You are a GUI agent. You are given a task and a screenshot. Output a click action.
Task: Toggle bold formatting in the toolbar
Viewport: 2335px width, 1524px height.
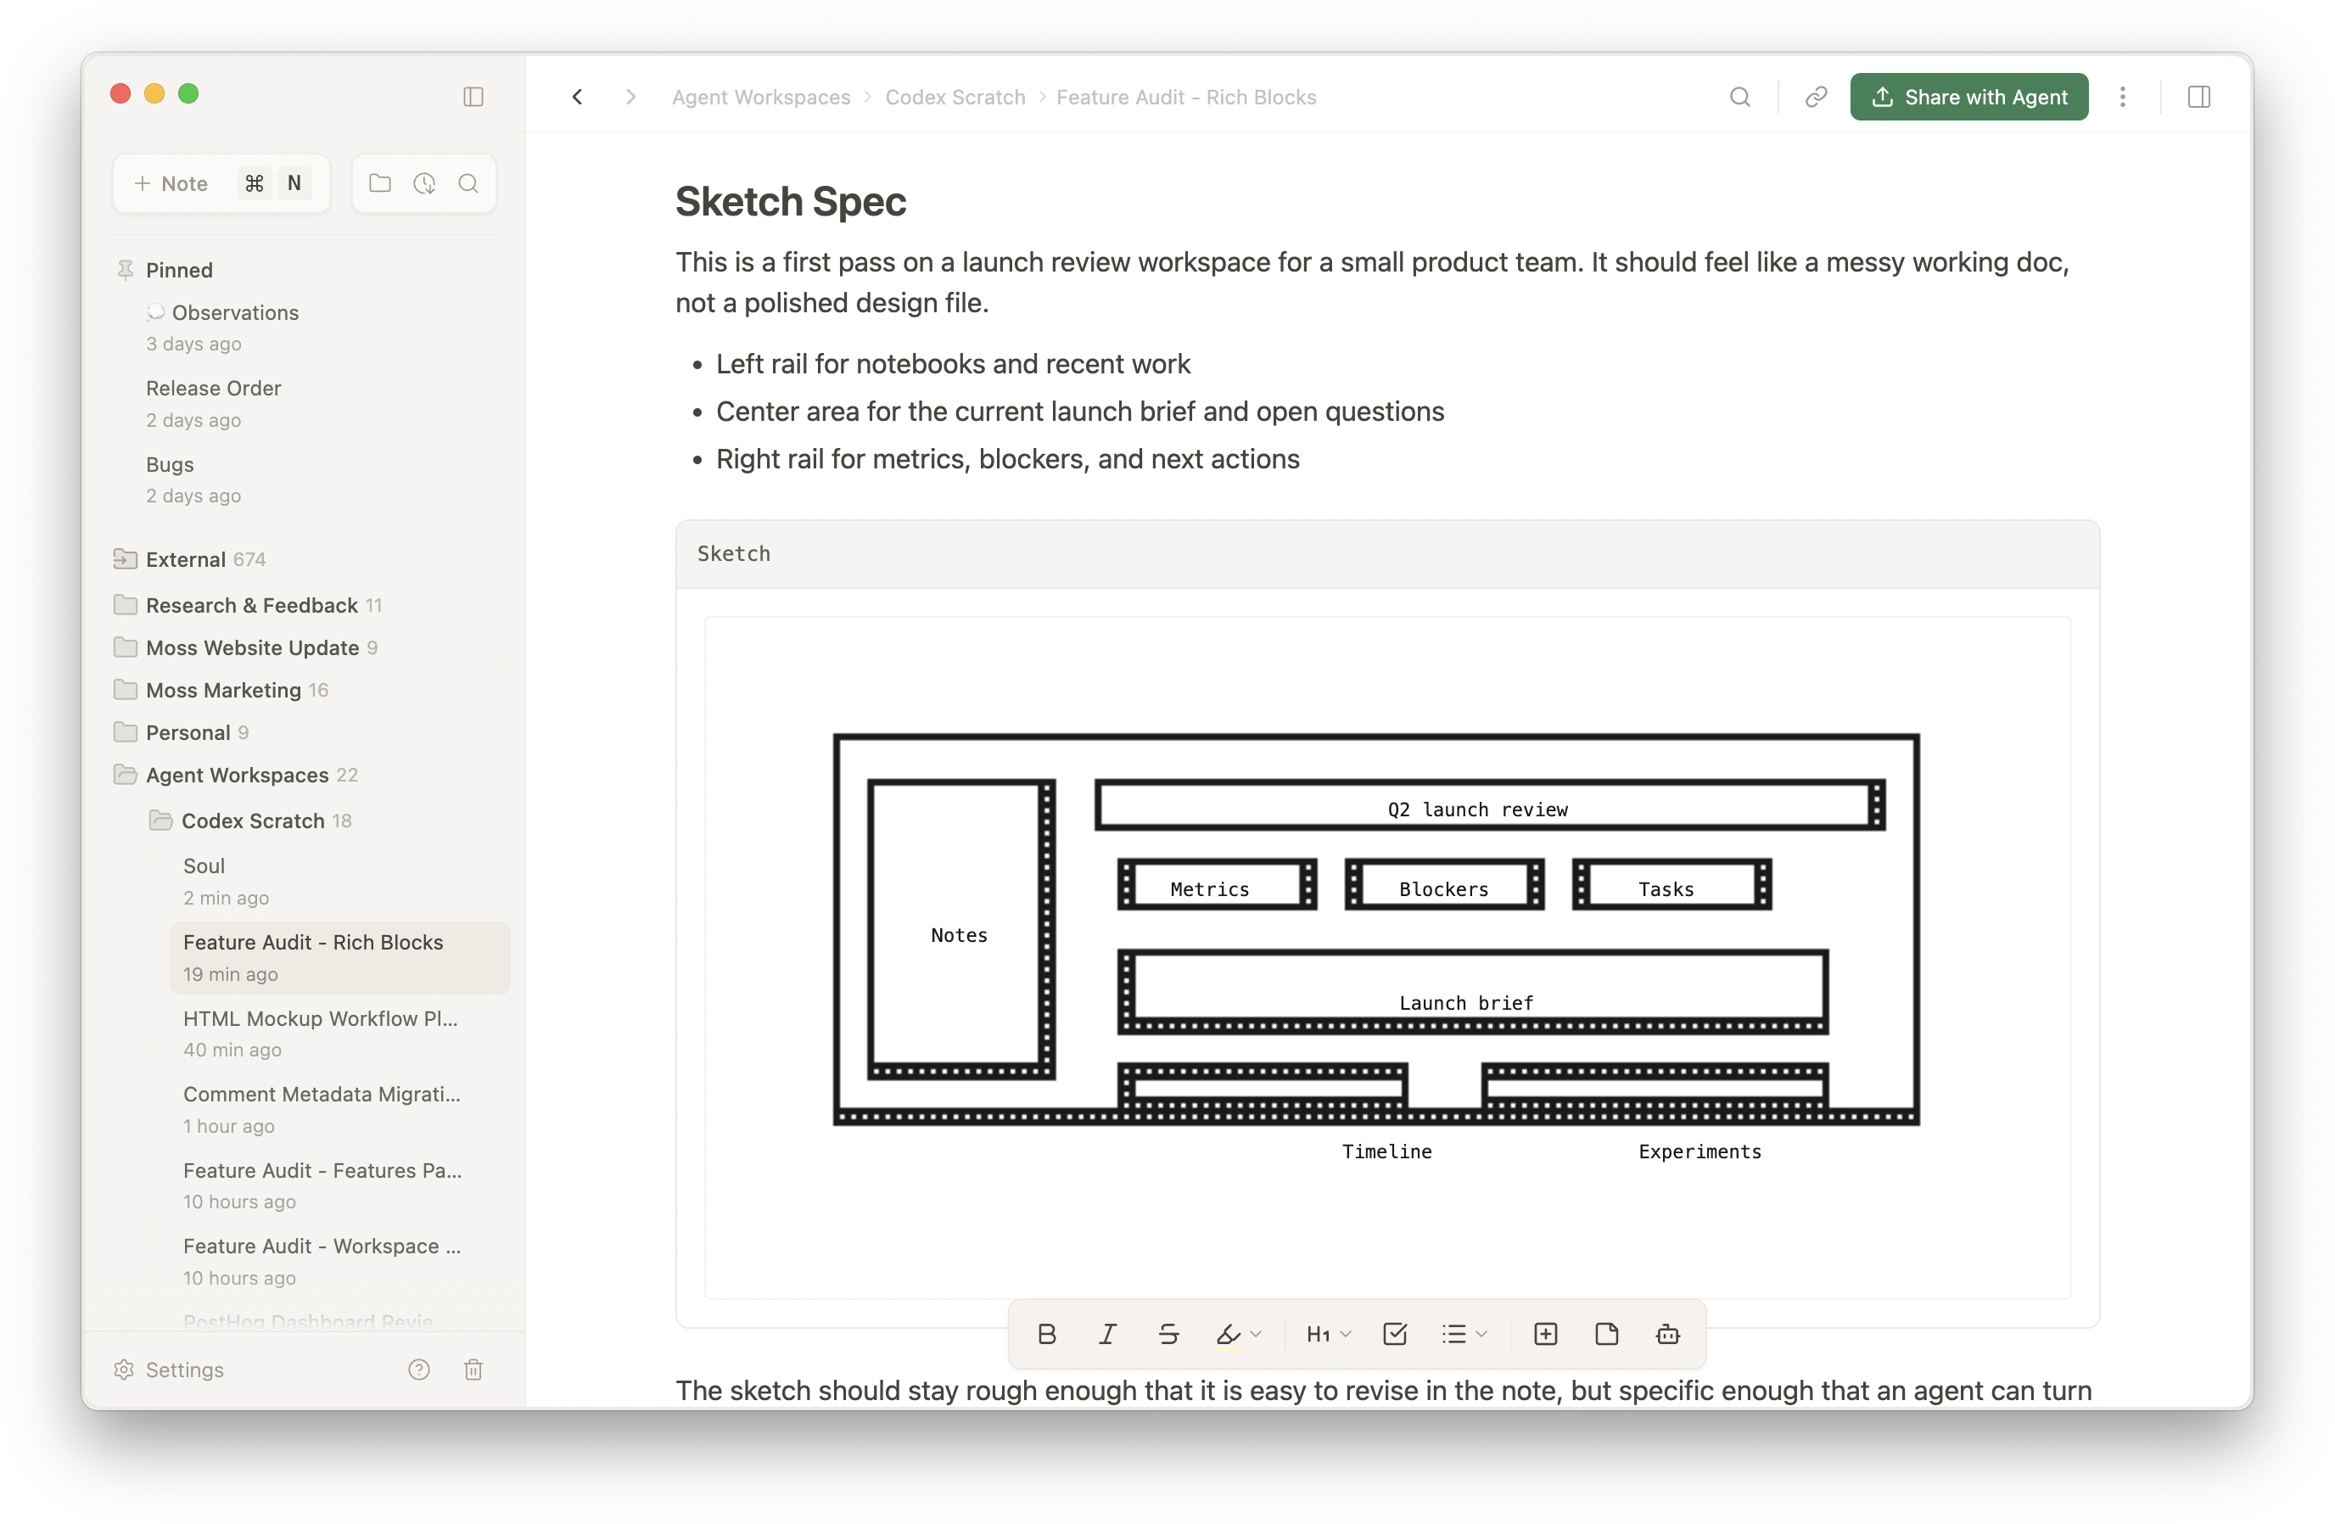[1047, 1334]
